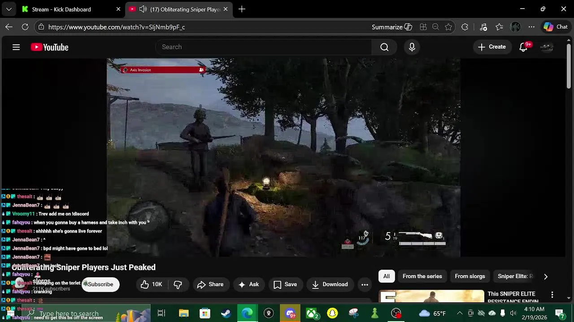Click the Download button
574x322 pixels.
[x=330, y=284]
